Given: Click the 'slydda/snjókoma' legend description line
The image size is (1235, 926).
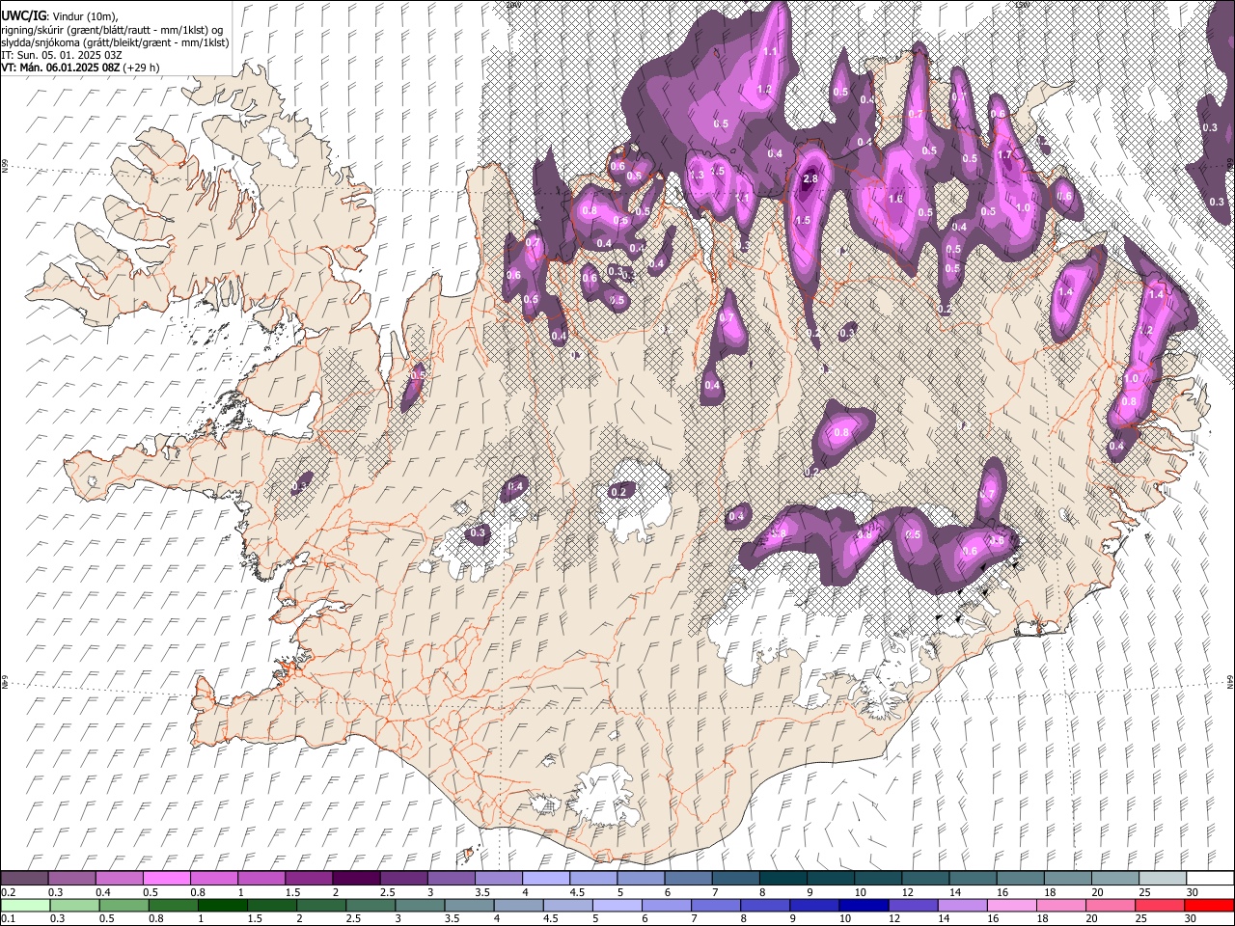Looking at the screenshot, I should tap(115, 42).
